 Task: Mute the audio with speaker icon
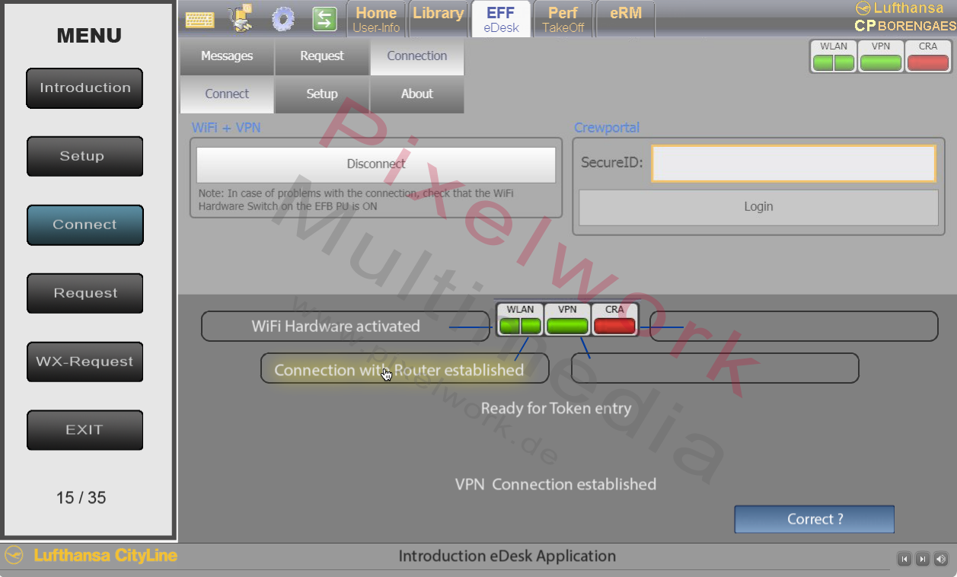tap(941, 559)
